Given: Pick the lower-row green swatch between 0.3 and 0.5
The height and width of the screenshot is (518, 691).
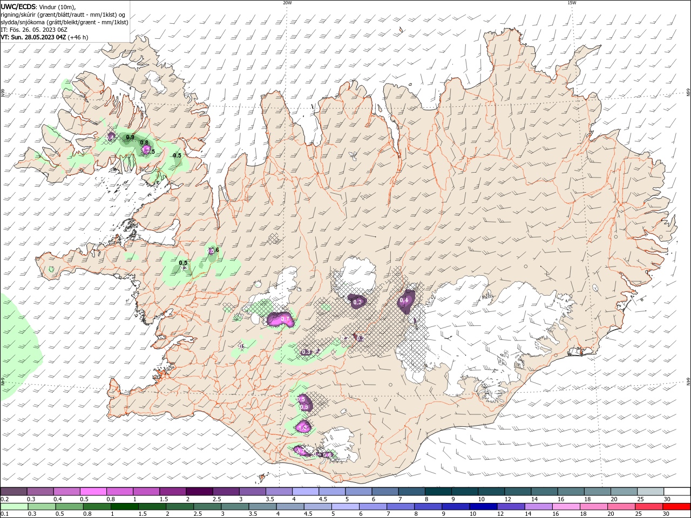Looking at the screenshot, I should tap(42, 507).
